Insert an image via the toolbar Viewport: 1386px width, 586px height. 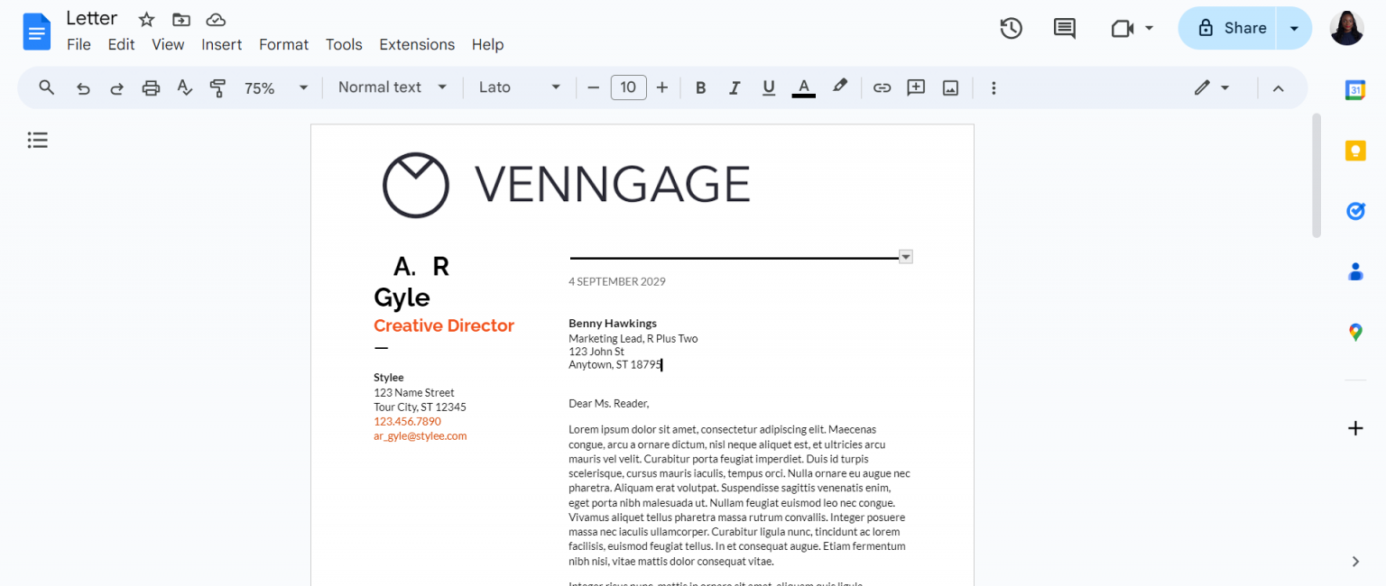click(x=950, y=87)
